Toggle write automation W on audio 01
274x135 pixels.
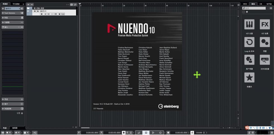pos(59,14)
